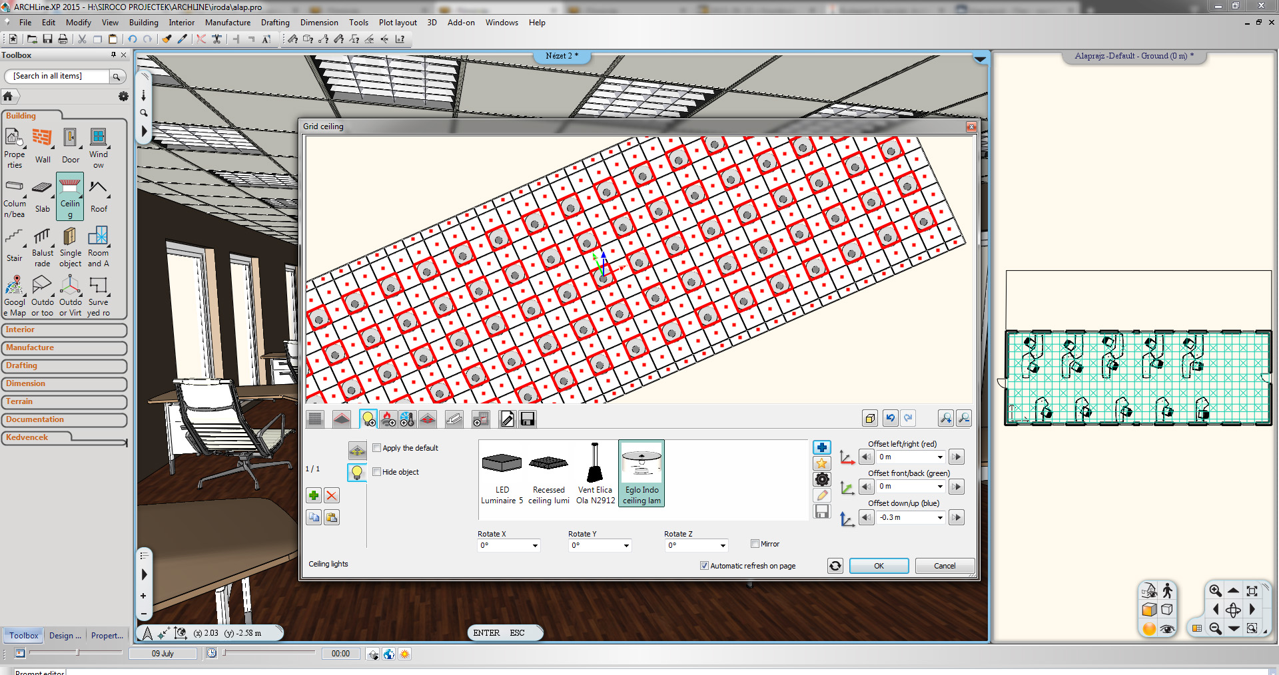Screen dimensions: 1279x675
Task: Select the Eglo Indo ceiling lamp thumbnail
Action: coord(641,473)
